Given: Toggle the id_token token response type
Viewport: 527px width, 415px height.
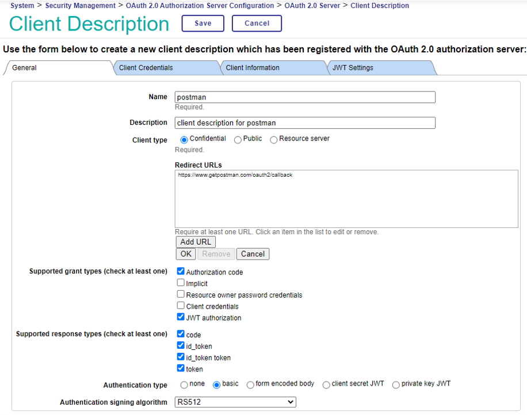Looking at the screenshot, I should (181, 357).
